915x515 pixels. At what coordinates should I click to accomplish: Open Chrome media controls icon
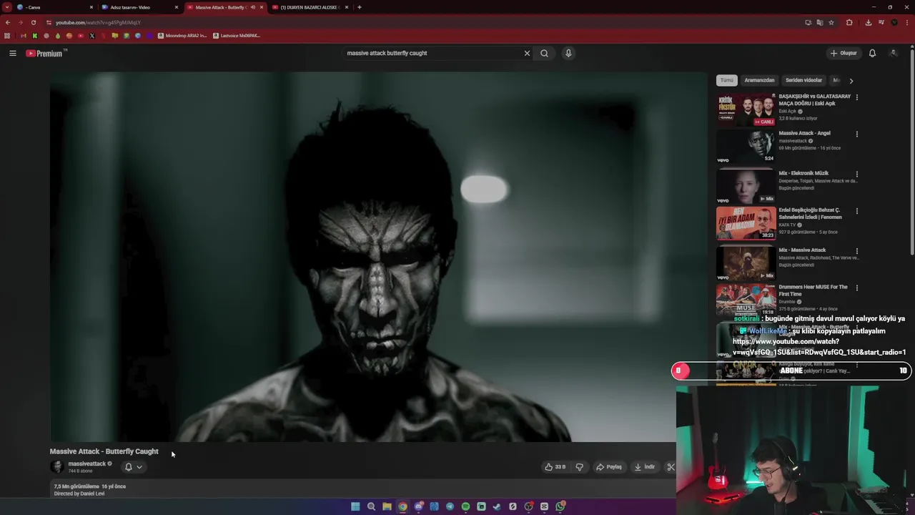coord(881,22)
